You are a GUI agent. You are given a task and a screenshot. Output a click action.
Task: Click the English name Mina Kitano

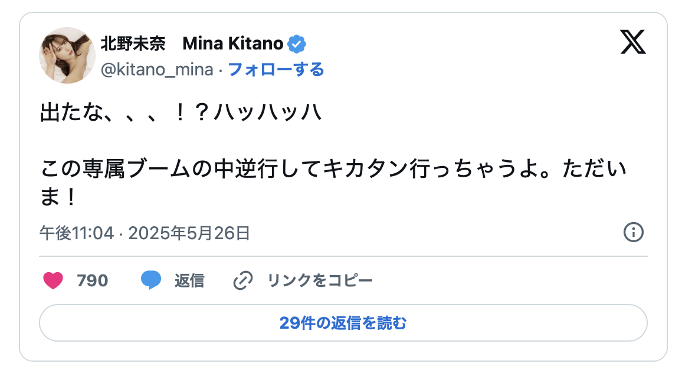[233, 44]
